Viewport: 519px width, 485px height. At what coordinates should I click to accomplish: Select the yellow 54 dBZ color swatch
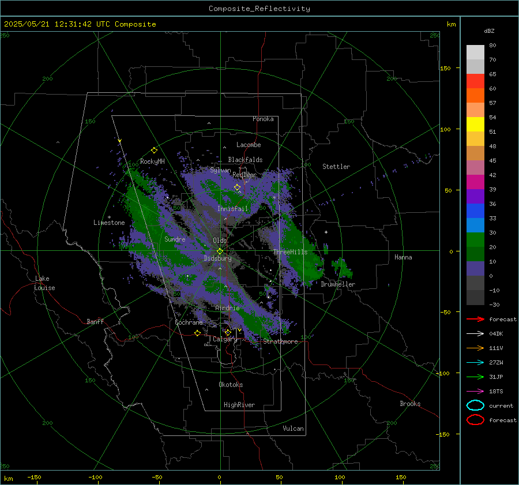475,124
